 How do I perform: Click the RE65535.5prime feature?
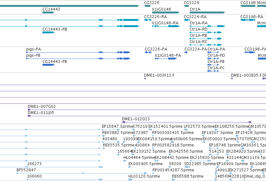pos(104,148)
